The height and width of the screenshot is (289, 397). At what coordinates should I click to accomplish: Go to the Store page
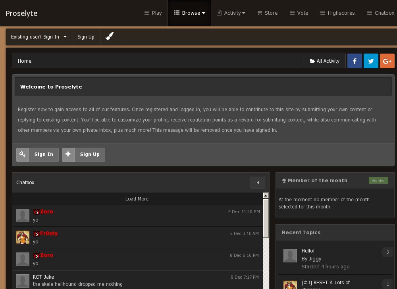click(267, 13)
